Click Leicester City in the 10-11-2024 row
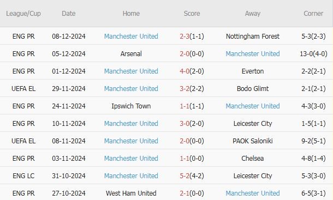 pyautogui.click(x=253, y=124)
